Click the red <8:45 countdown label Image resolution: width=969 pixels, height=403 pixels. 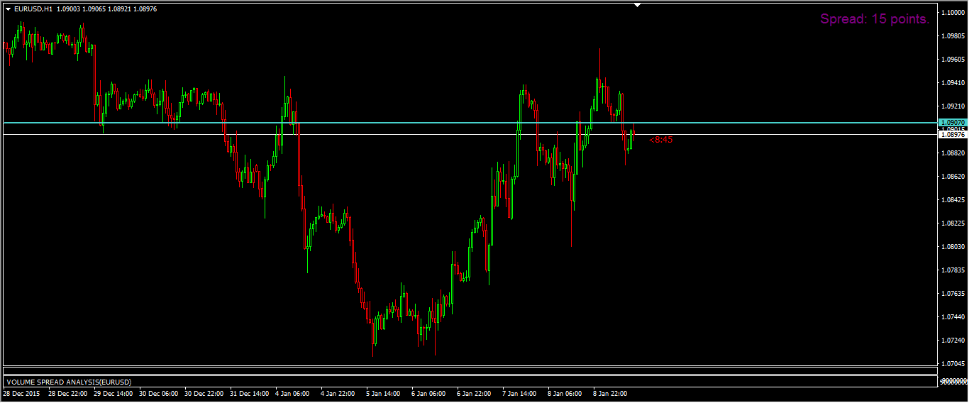click(661, 140)
